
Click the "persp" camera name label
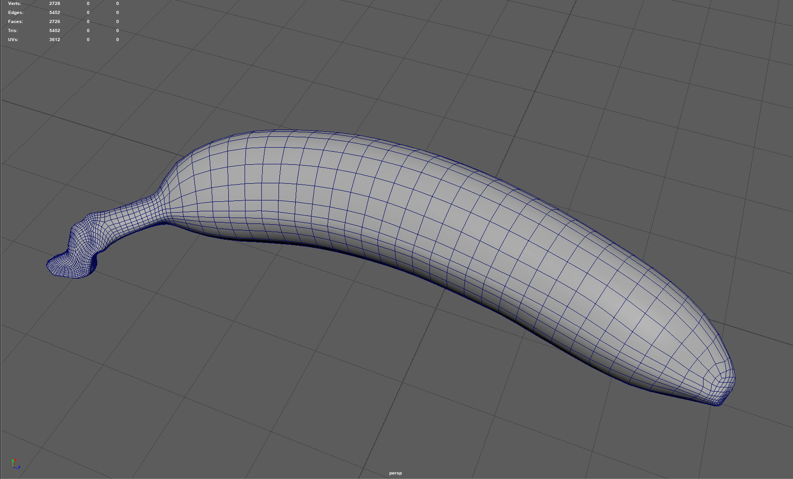395,473
